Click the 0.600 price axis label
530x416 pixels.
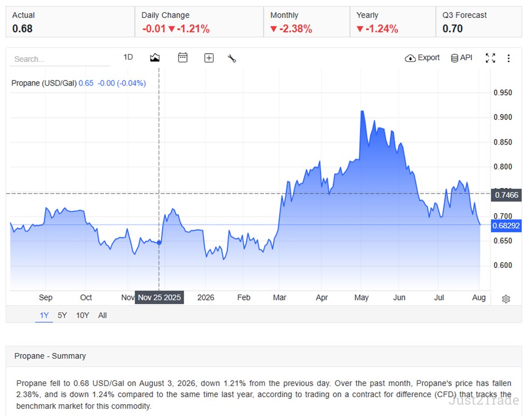(x=502, y=265)
